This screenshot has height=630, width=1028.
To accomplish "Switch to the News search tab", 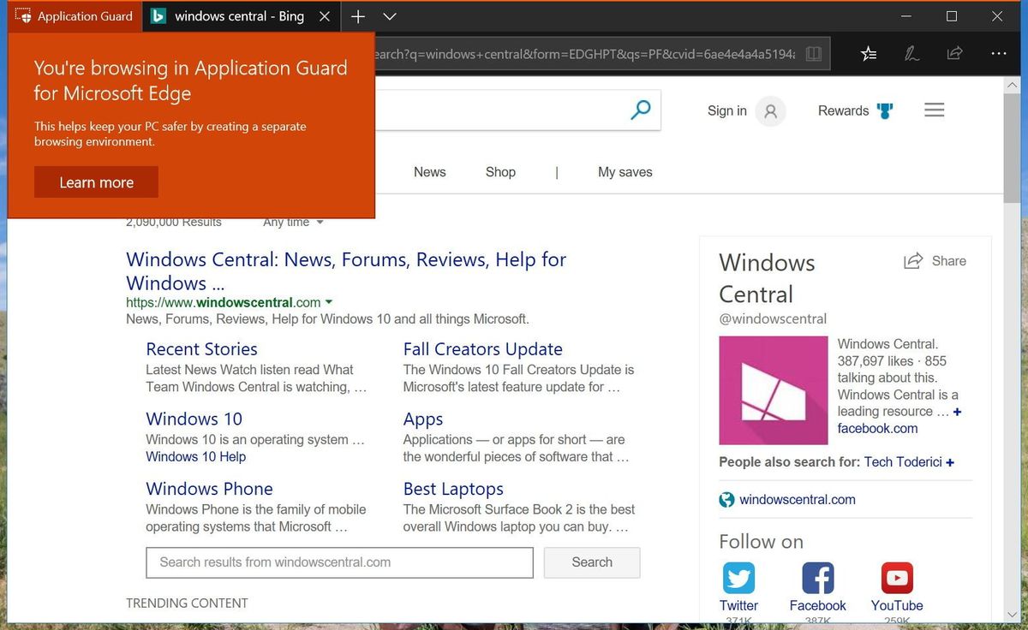I will pos(429,172).
